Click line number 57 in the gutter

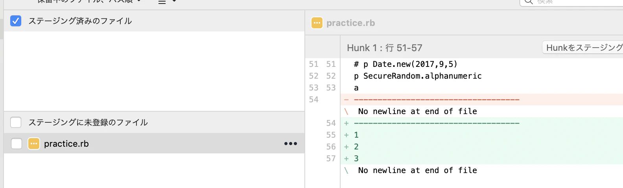(x=331, y=159)
